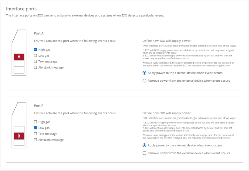Click the Interface ports heading
This screenshot has height=171, width=249.
coord(21,9)
